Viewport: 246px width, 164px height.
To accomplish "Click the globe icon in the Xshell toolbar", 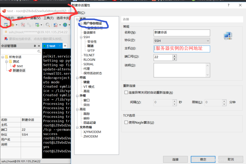I will (65, 25).
